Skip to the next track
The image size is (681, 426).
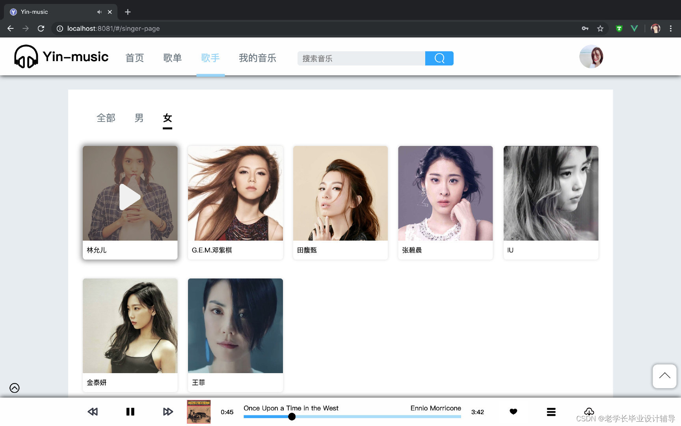(168, 411)
